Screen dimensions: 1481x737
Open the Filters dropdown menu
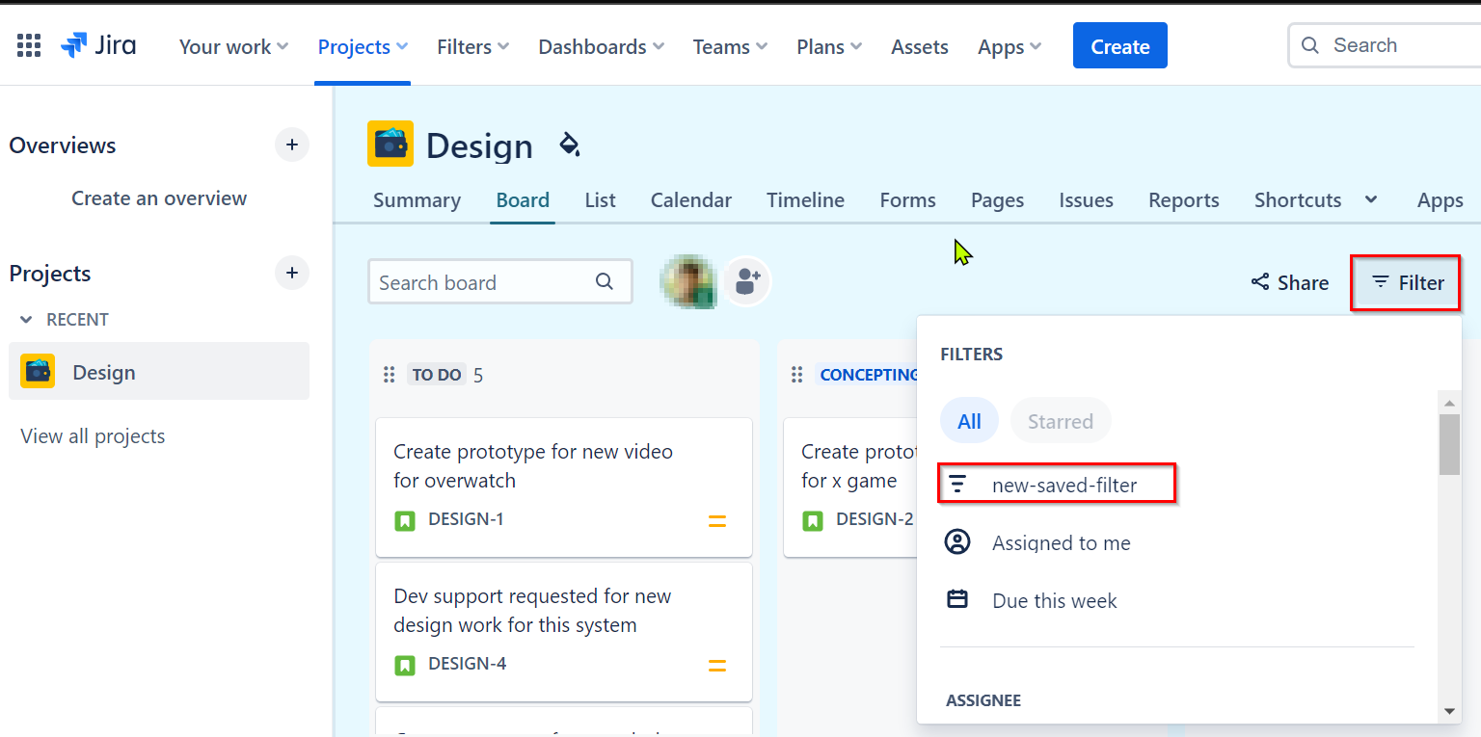472,46
